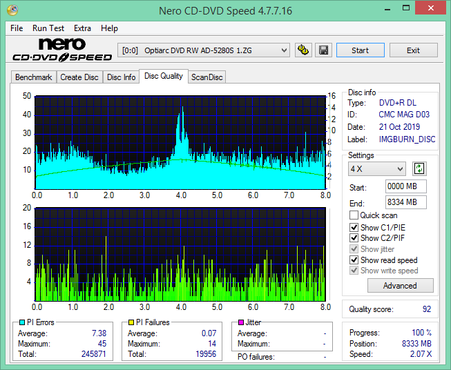
Task: Click the yellow PI Failures color swatch
Action: [x=131, y=322]
